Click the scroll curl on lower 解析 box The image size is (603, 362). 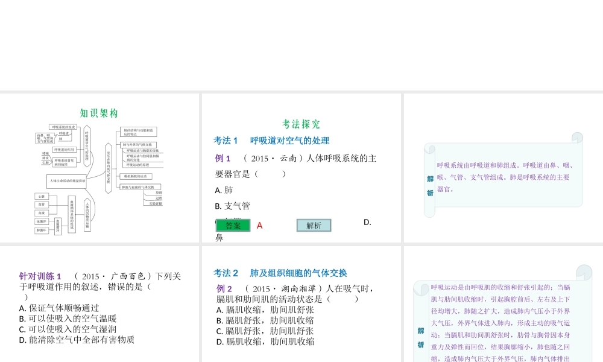click(x=584, y=272)
